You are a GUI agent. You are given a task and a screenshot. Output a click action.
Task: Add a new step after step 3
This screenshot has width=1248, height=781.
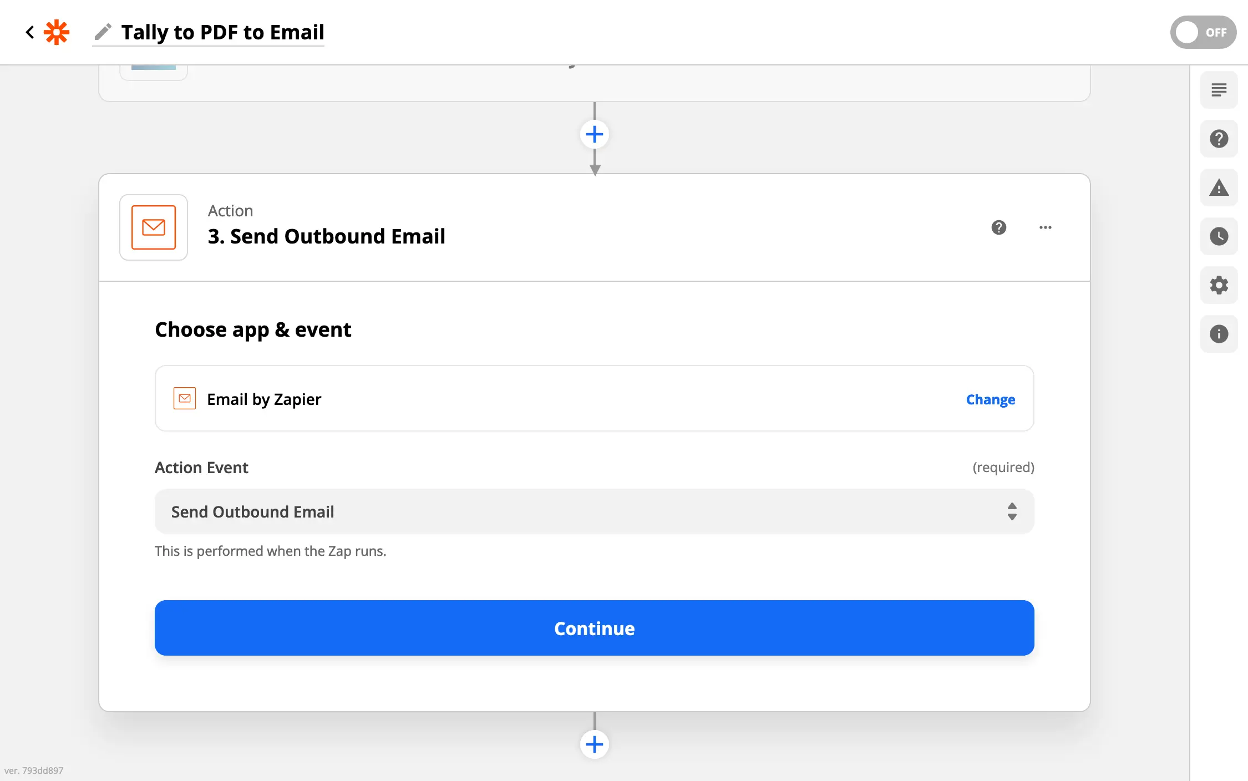(594, 744)
